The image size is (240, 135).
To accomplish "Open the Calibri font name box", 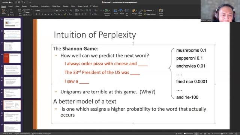I will pos(45,10).
